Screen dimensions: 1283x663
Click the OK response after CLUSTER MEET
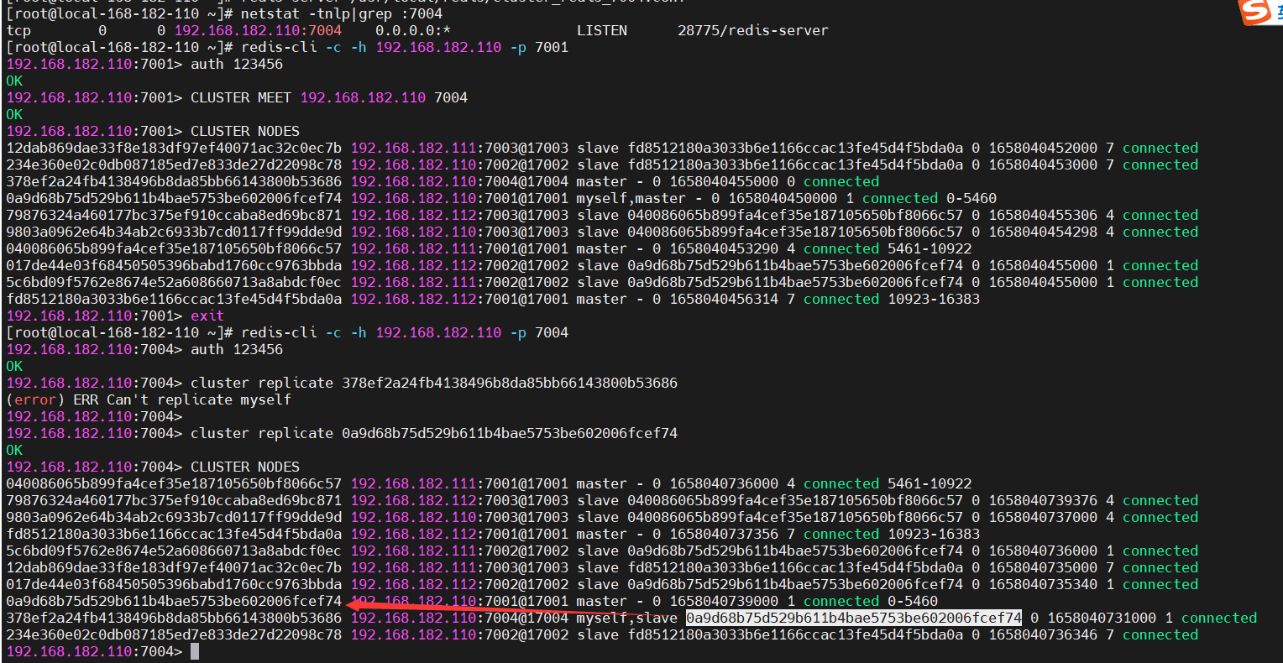pyautogui.click(x=14, y=114)
